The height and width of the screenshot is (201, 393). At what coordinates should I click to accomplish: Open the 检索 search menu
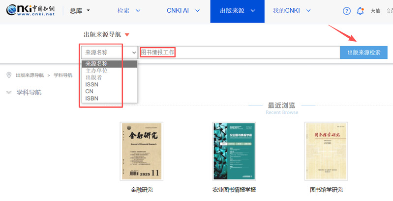tap(129, 11)
